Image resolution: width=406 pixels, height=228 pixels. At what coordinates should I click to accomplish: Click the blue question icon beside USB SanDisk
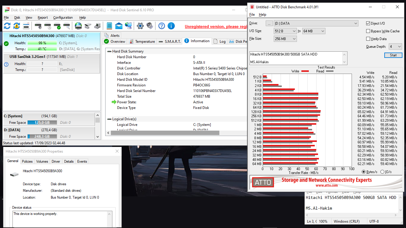(6, 64)
